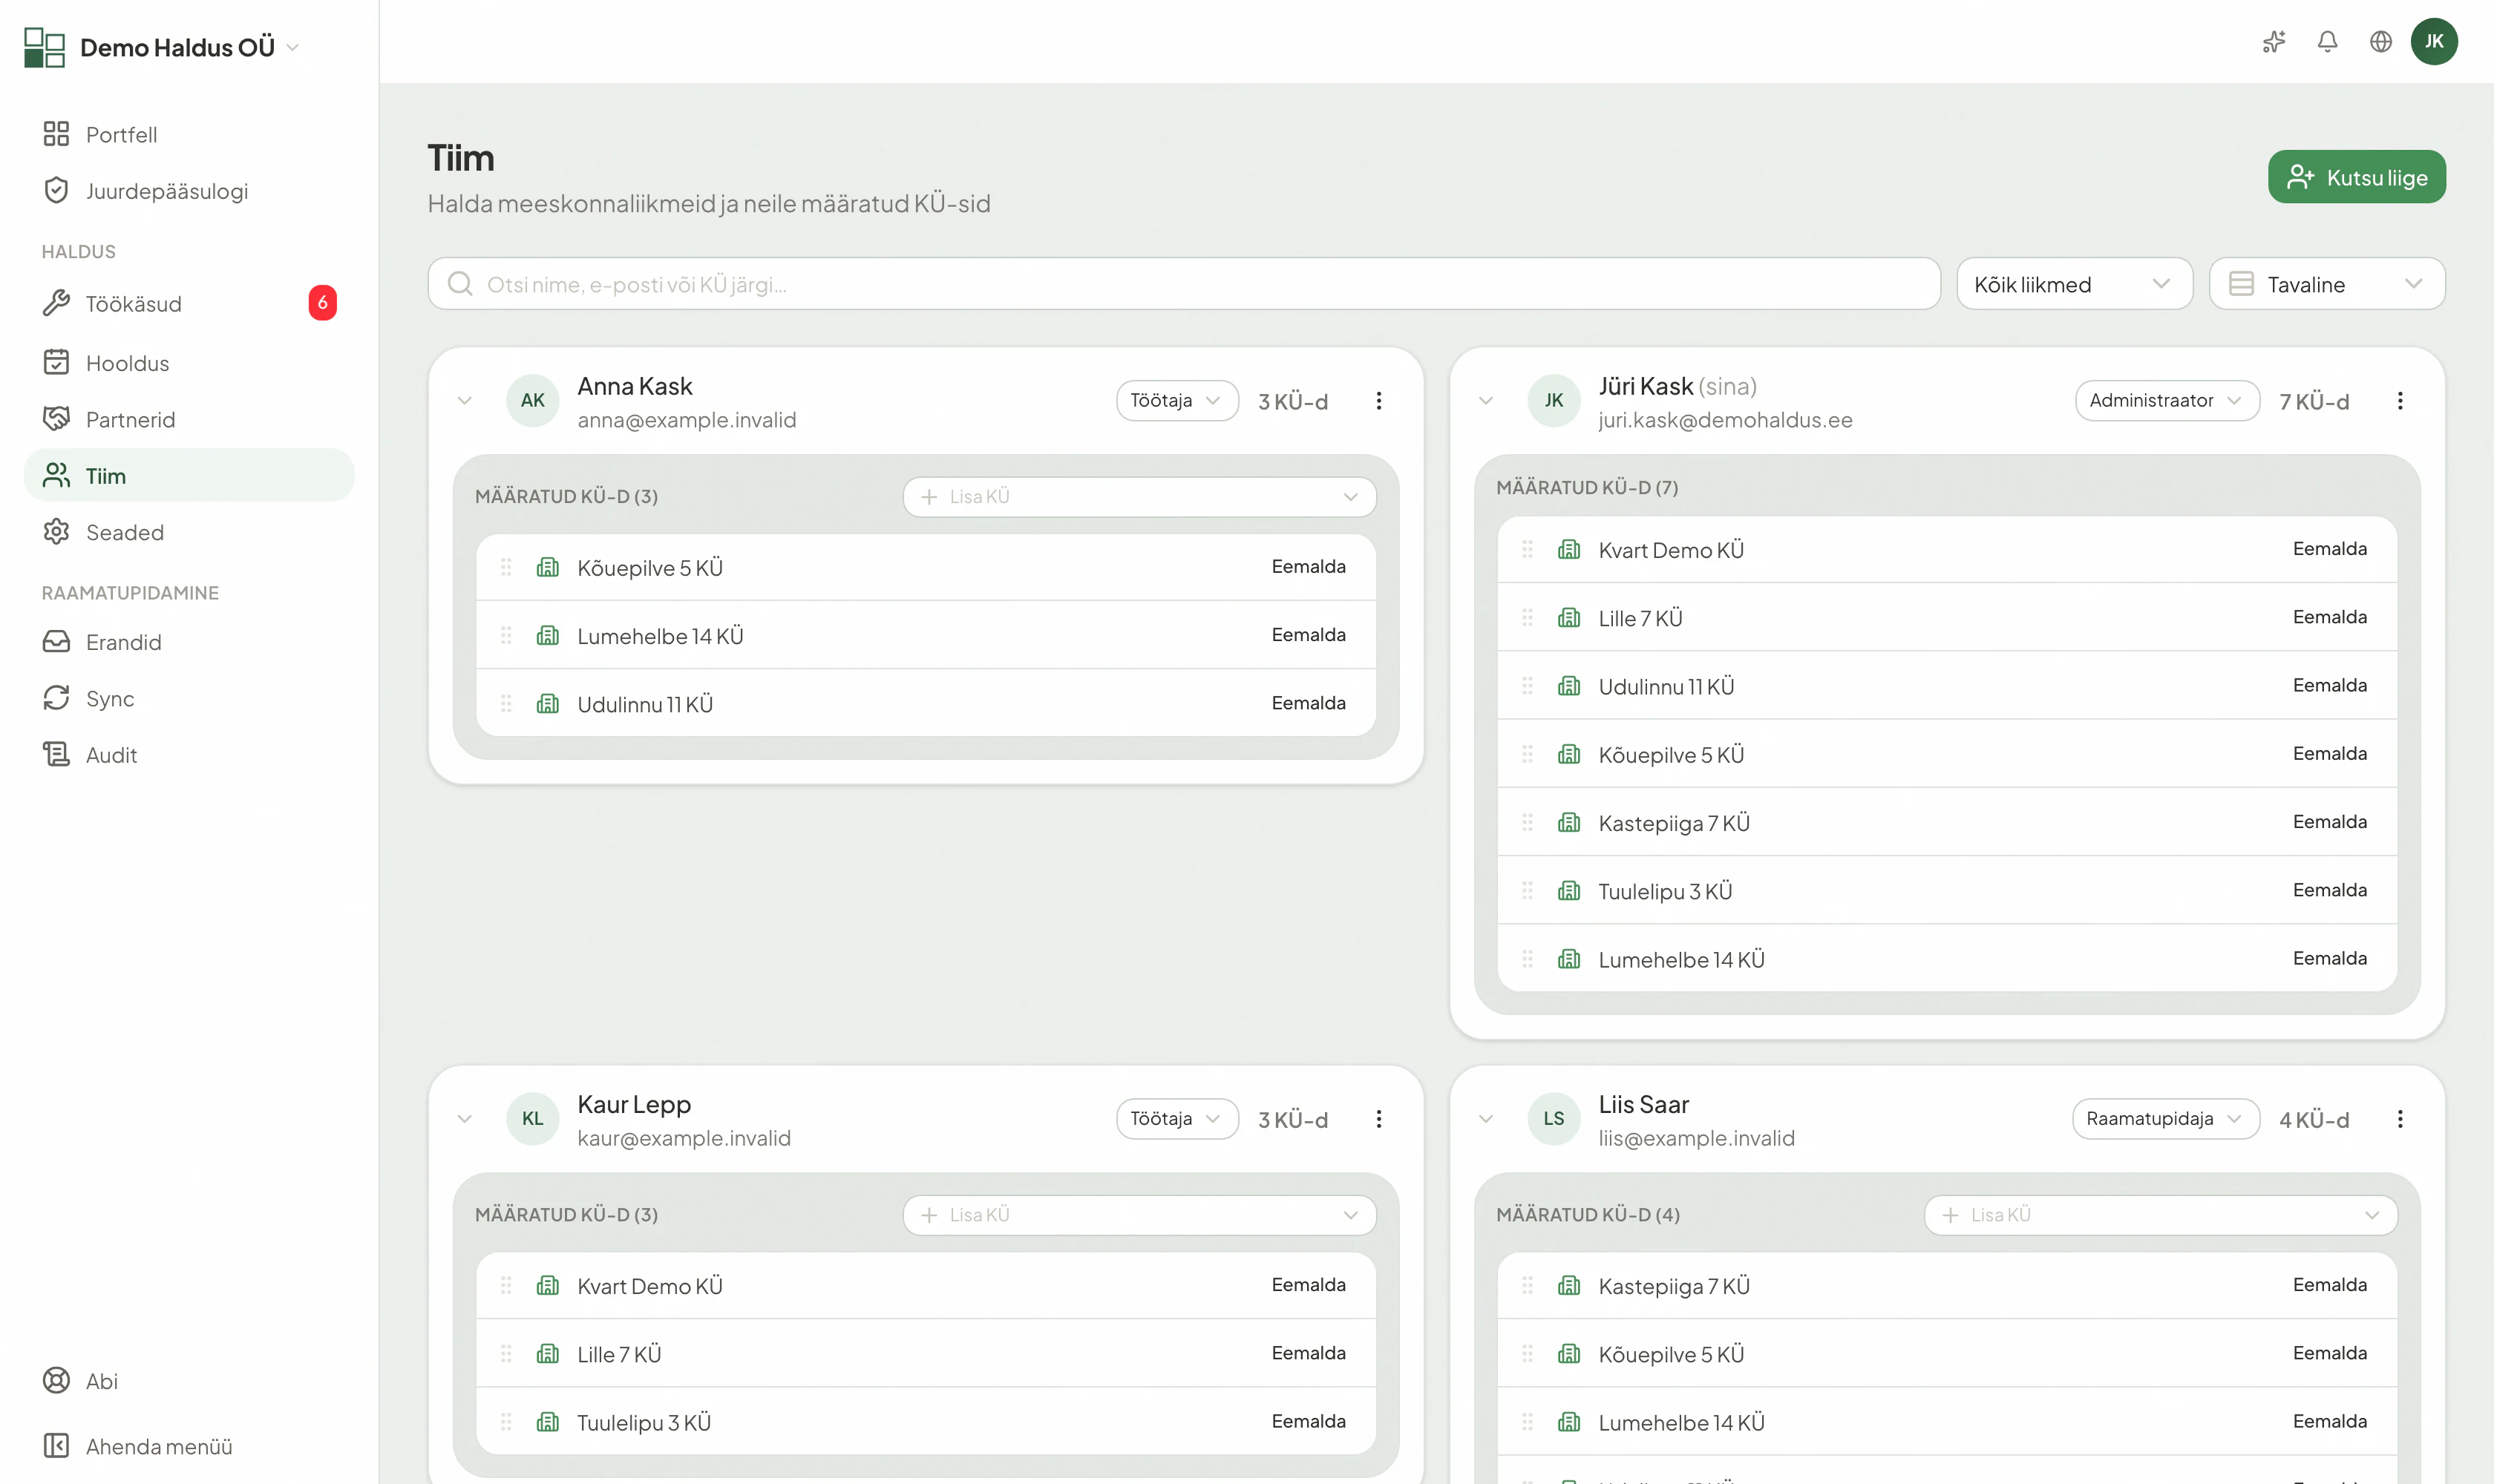This screenshot has height=1484, width=2494.
Task: Open Liis Saar's Raamatupidaja role dropdown
Action: pyautogui.click(x=2165, y=1118)
